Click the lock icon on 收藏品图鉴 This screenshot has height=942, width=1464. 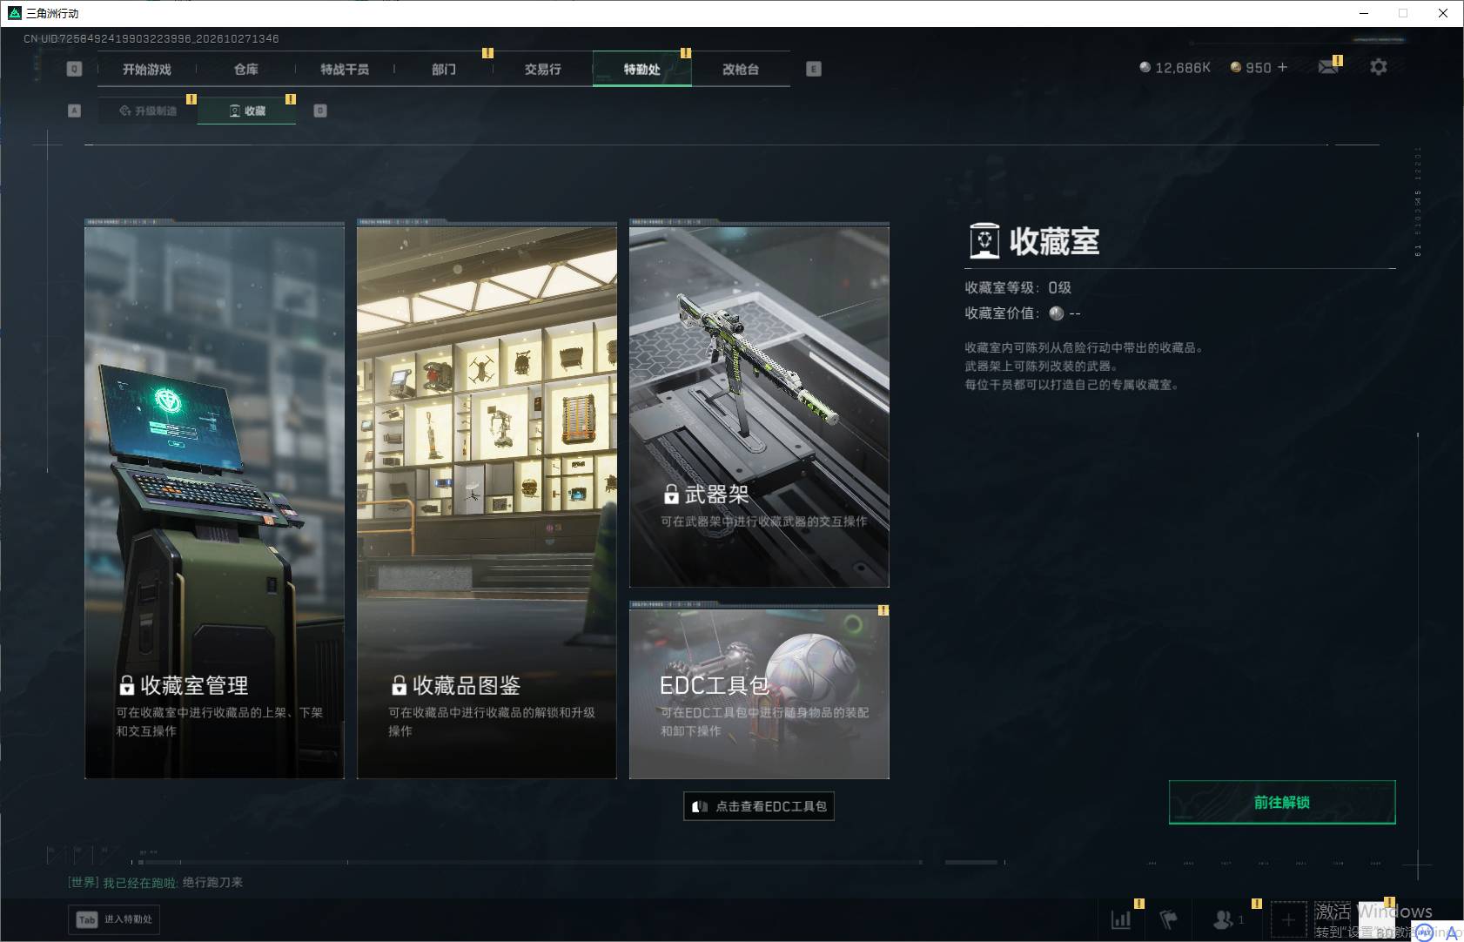(399, 686)
